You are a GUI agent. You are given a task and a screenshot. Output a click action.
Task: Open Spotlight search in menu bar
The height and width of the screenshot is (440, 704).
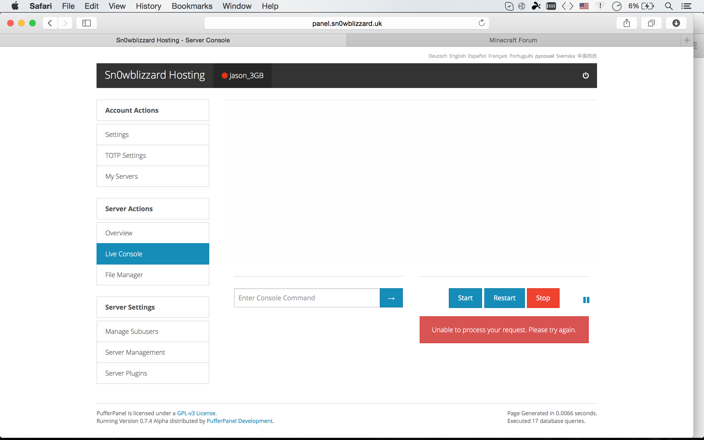pyautogui.click(x=669, y=6)
